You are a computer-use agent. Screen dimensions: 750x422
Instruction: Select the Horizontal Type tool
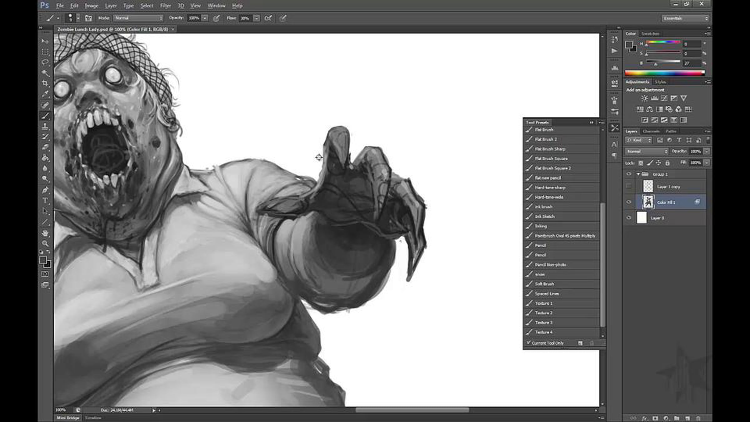[45, 200]
